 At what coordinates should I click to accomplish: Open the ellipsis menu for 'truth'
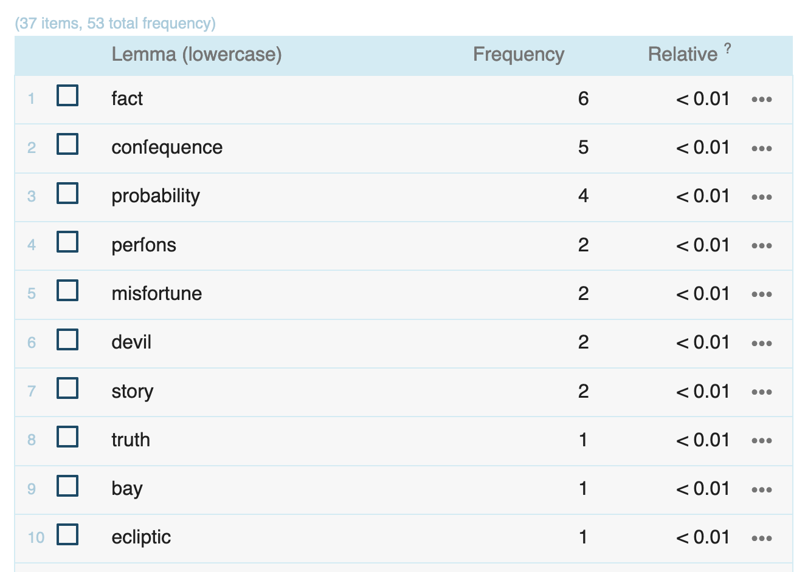pos(761,441)
